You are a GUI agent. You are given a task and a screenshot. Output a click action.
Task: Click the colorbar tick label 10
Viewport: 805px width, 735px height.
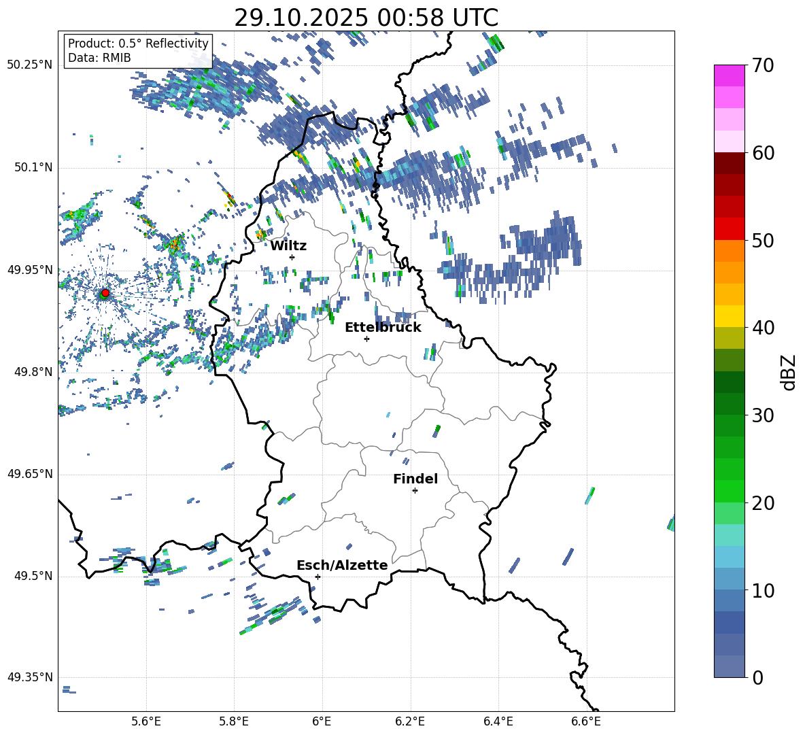pyautogui.click(x=763, y=591)
